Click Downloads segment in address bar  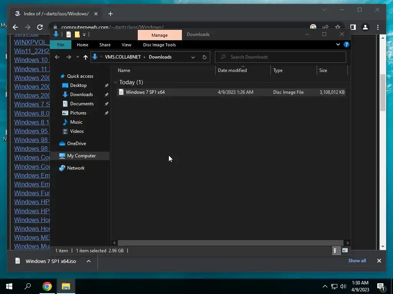pyautogui.click(x=160, y=57)
